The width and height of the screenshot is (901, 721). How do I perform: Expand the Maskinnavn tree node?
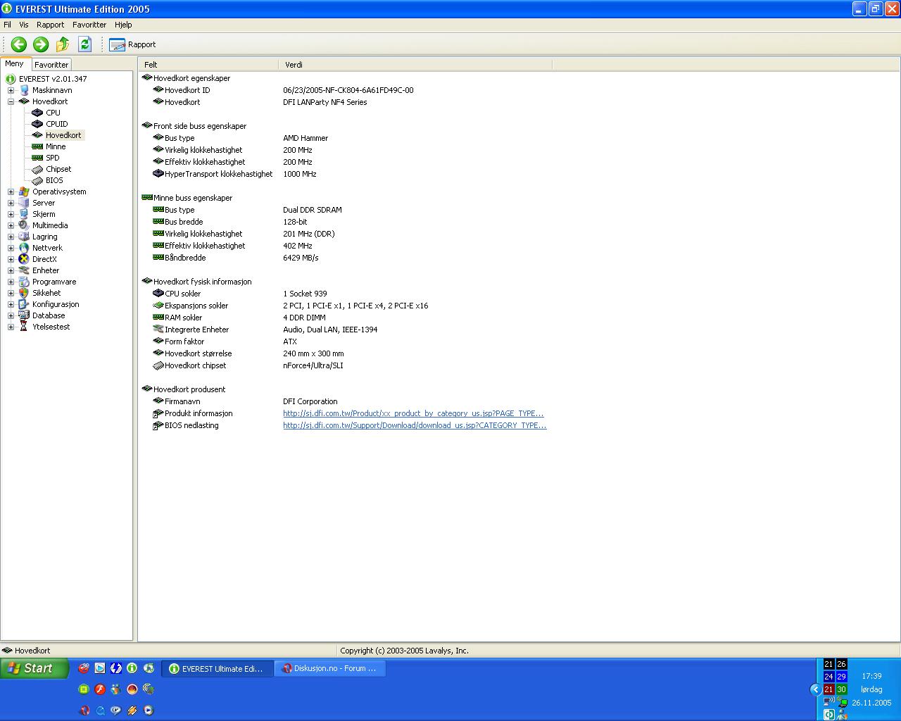11,90
